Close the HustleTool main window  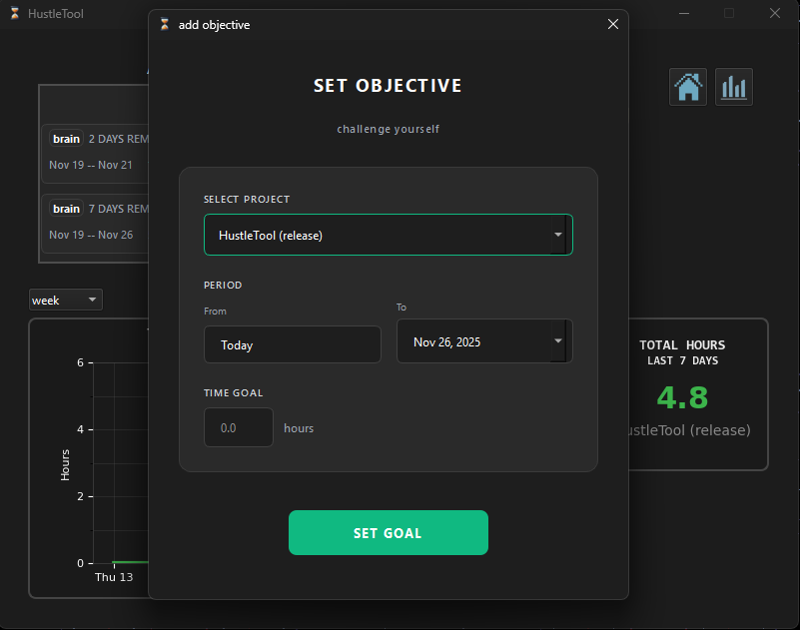click(774, 13)
